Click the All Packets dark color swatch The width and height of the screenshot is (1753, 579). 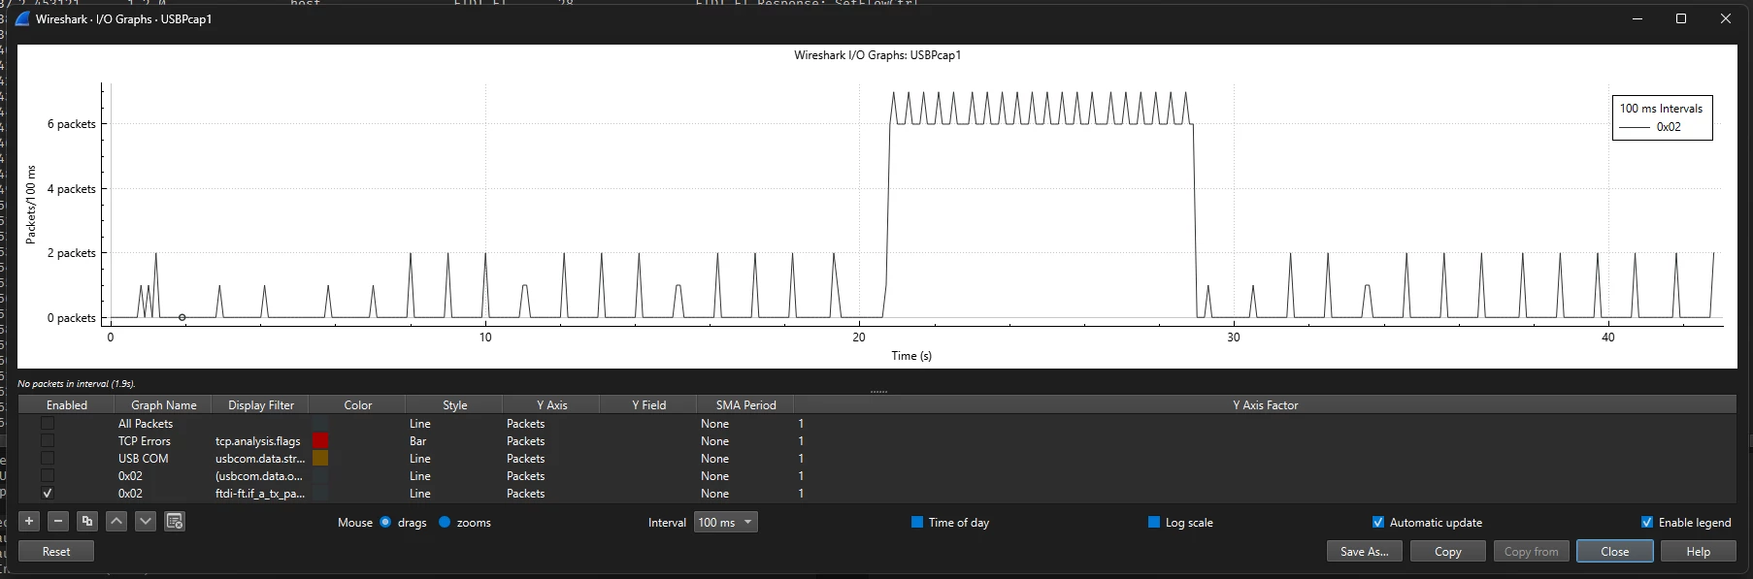[320, 424]
